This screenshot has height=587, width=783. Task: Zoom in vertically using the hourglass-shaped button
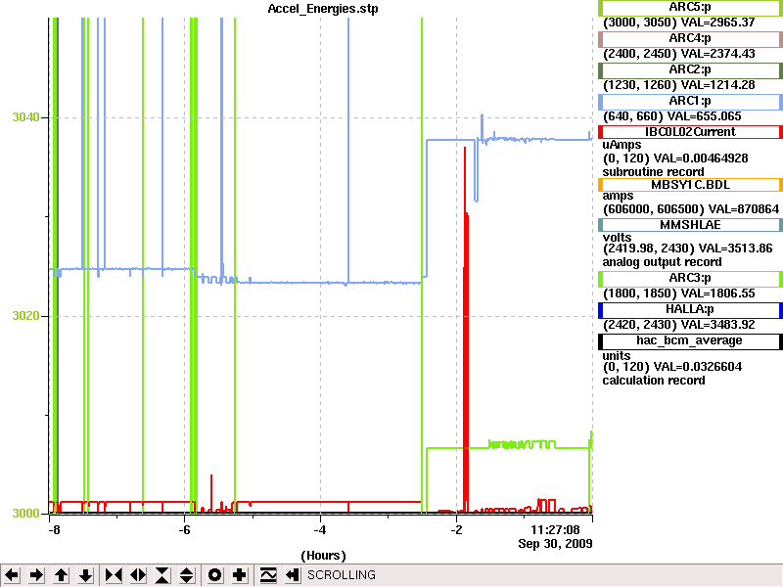(x=162, y=575)
